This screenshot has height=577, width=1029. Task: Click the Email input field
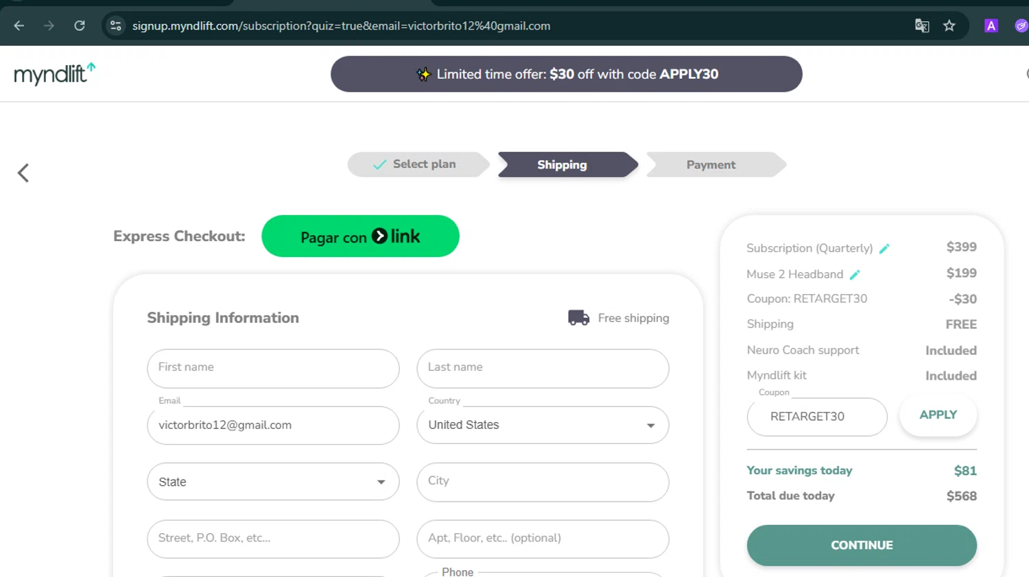click(x=273, y=425)
